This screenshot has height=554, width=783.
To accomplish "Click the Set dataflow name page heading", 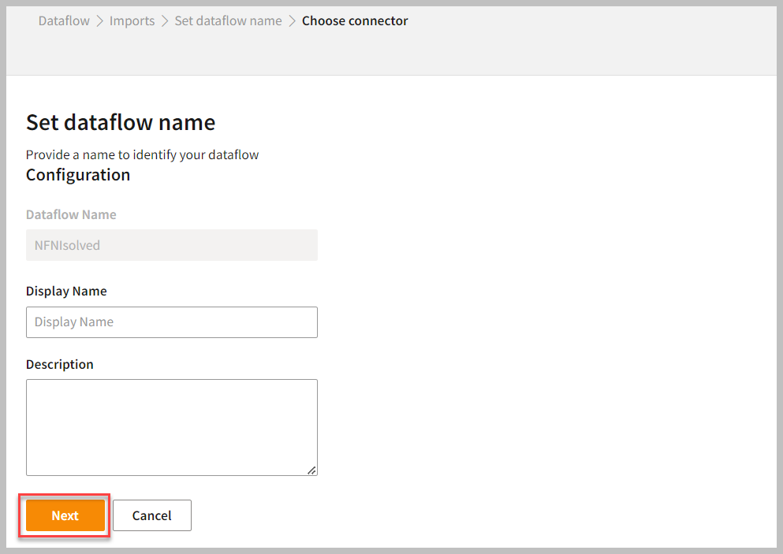I will tap(121, 122).
